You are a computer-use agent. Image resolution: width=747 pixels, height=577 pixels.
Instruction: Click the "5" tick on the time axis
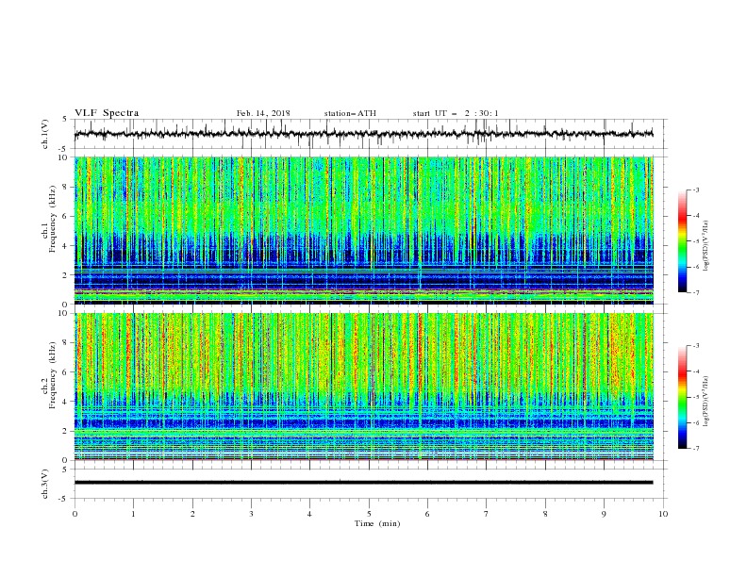(x=369, y=514)
